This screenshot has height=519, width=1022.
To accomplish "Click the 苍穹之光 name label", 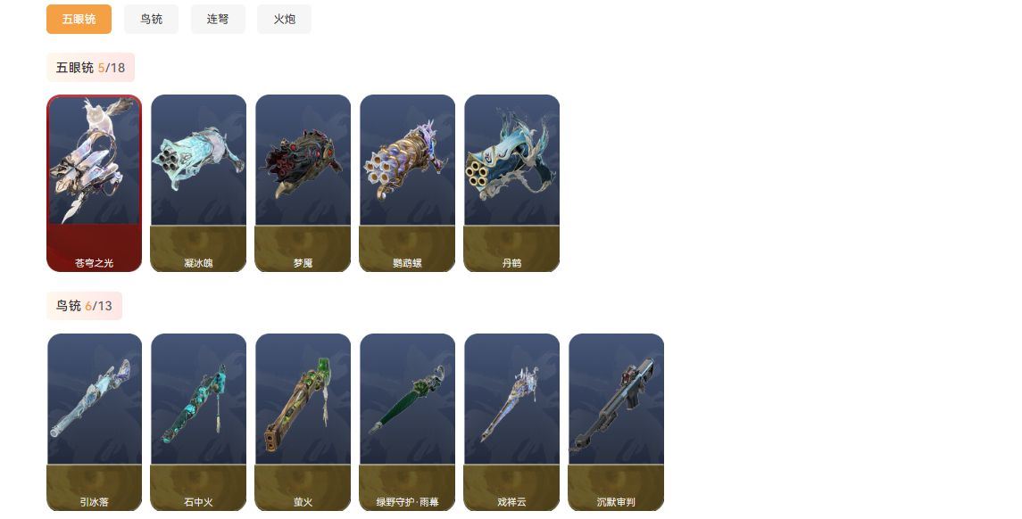I will (x=94, y=263).
